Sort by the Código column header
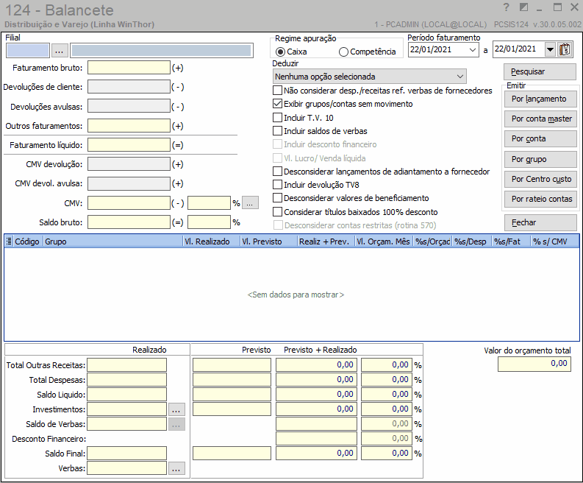This screenshot has height=483, width=583. [28, 241]
